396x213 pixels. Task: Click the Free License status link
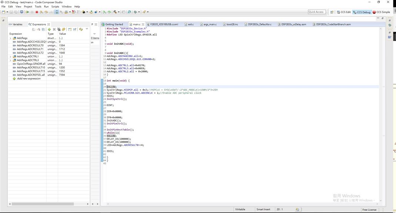[369, 210]
